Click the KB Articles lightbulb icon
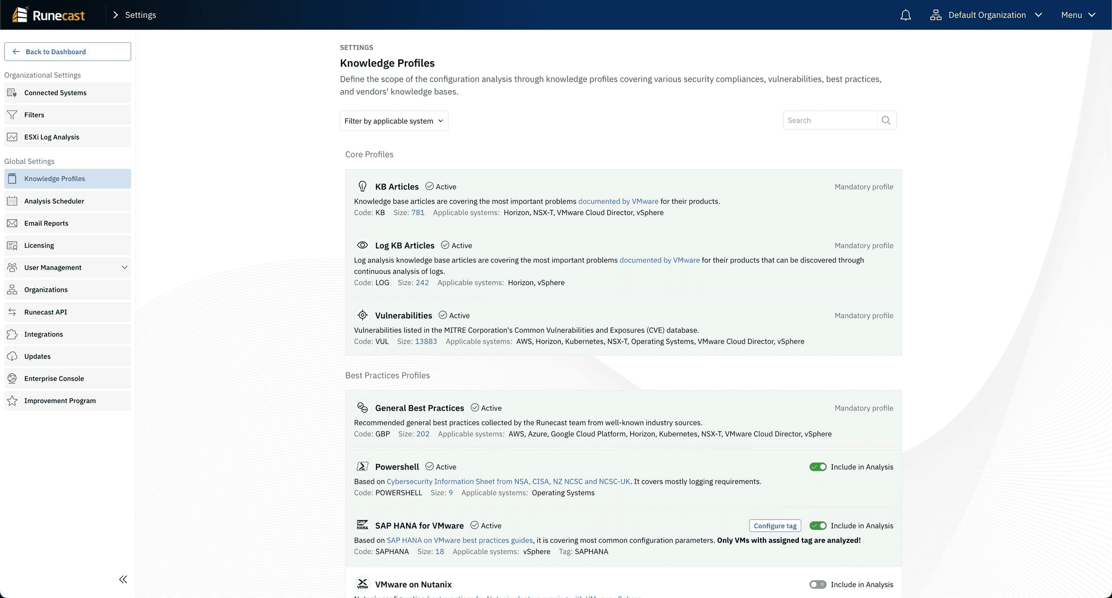 pos(363,186)
